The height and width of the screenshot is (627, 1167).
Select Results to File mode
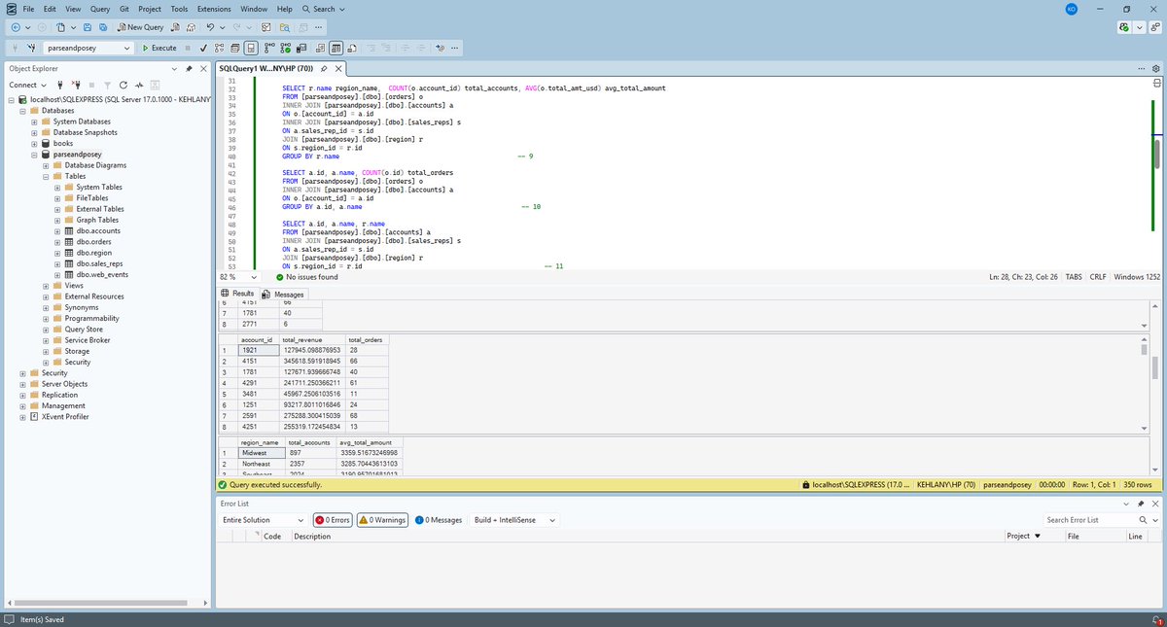pos(351,48)
